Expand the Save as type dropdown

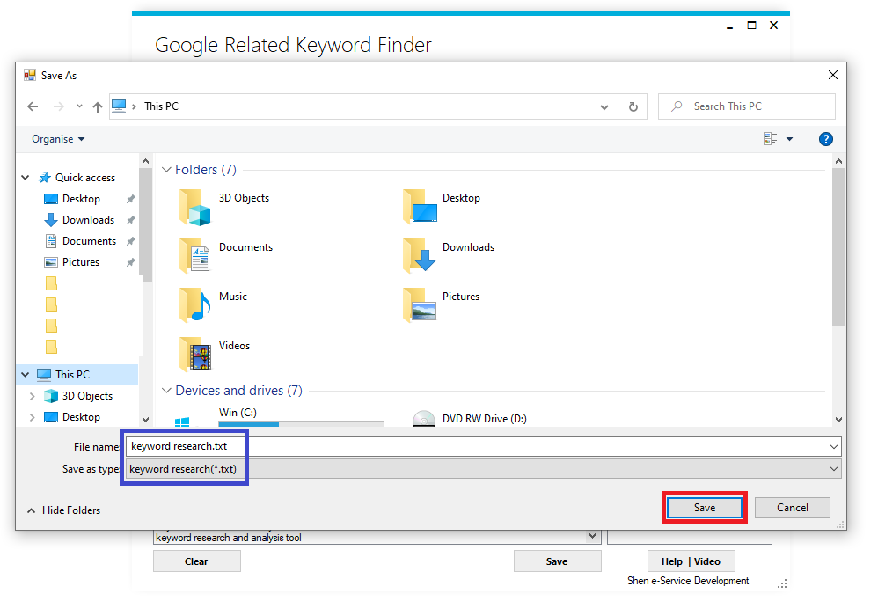834,469
